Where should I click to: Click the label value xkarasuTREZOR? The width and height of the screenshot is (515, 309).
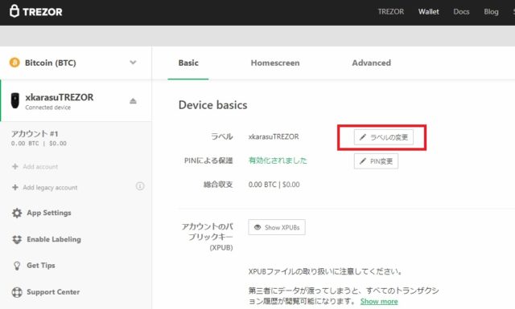[274, 136]
